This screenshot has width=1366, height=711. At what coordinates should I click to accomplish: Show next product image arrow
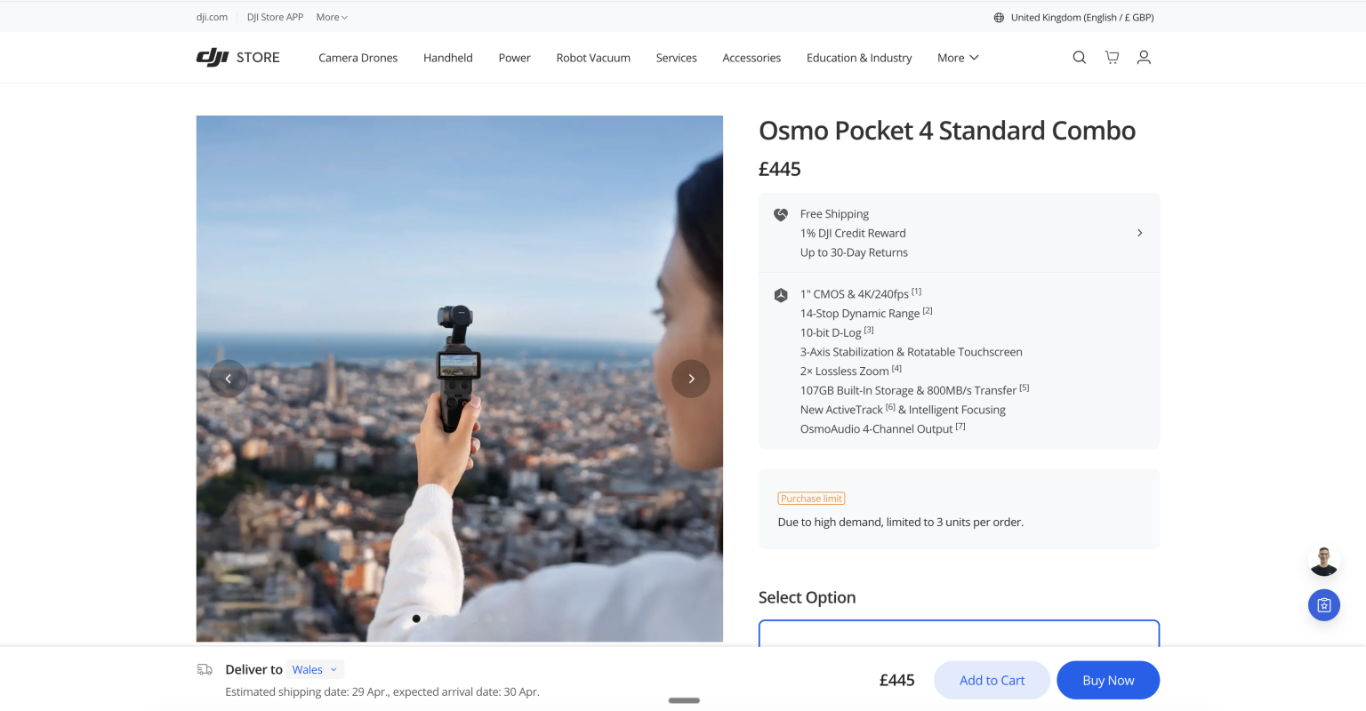pyautogui.click(x=691, y=379)
